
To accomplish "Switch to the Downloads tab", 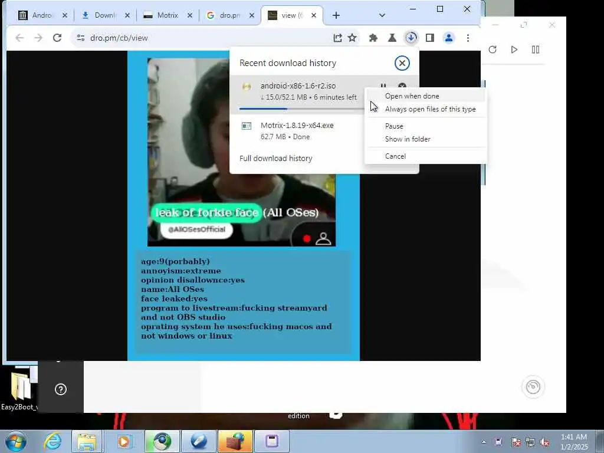I will coord(105,15).
